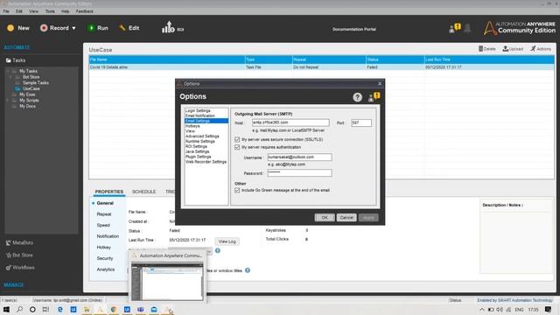Click the SMTP Host input field

tap(290, 122)
